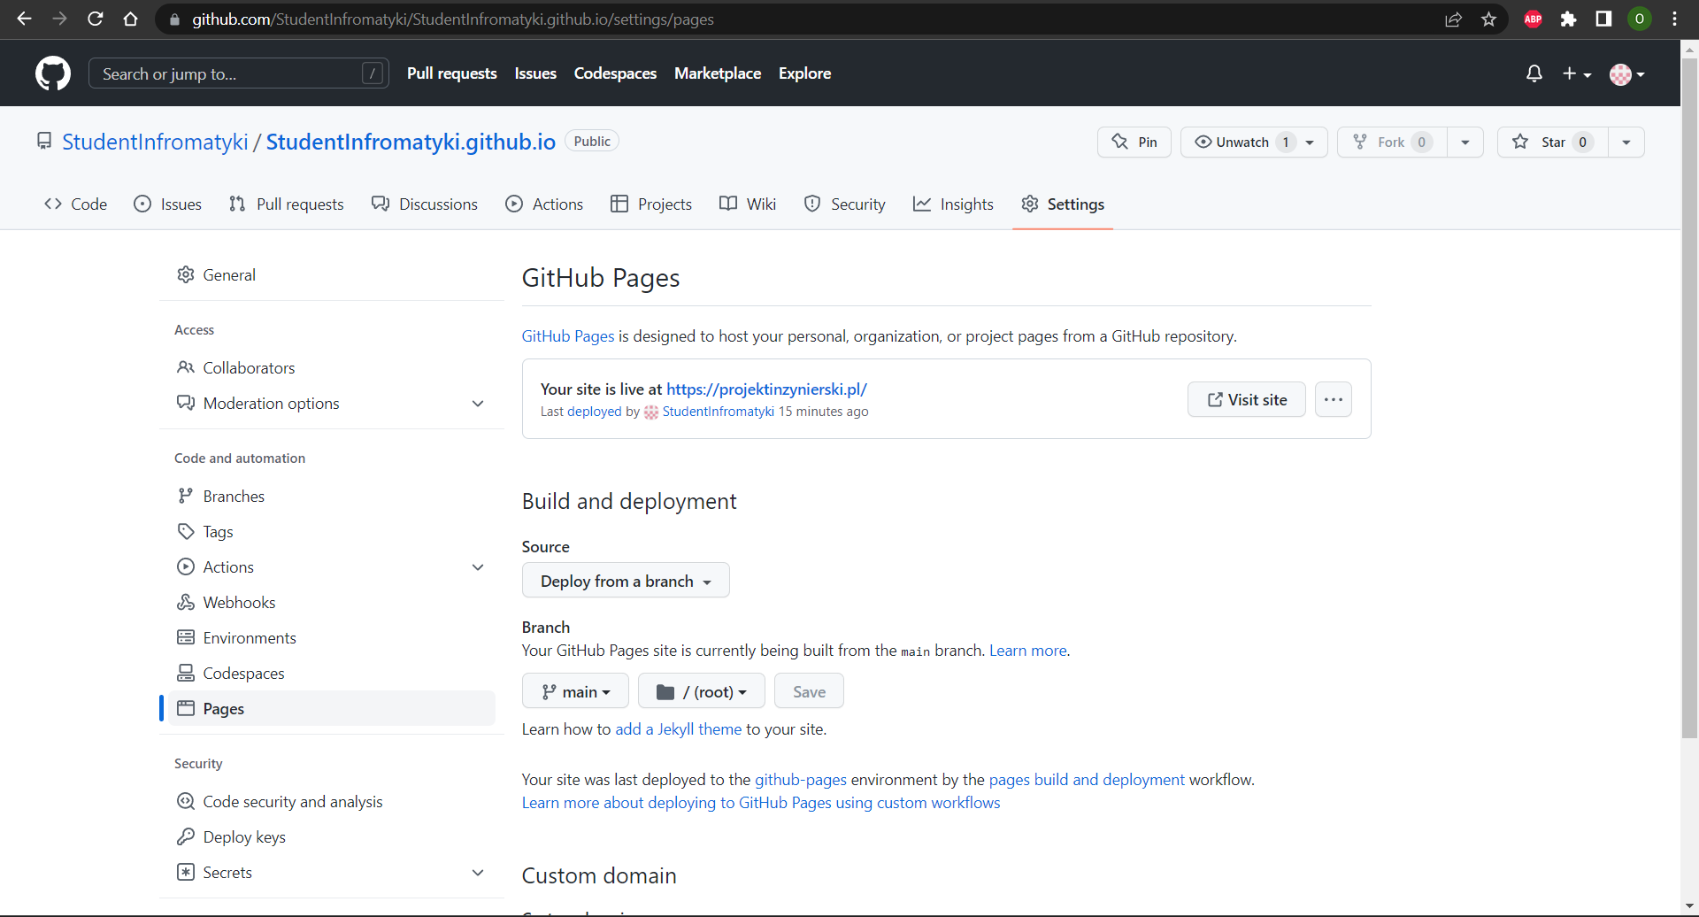The image size is (1699, 917).
Task: Click the share page icon in address bar
Action: pos(1453,19)
